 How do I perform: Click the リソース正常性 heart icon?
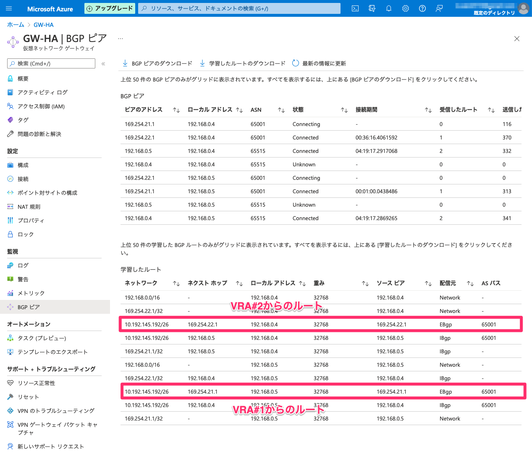(10, 383)
